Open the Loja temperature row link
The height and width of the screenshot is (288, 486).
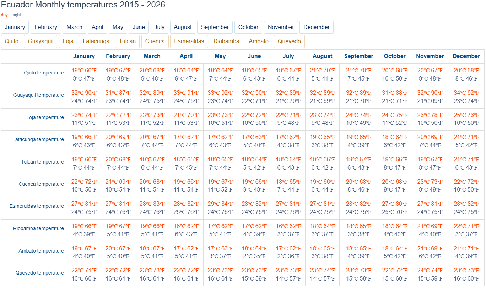tap(45, 117)
